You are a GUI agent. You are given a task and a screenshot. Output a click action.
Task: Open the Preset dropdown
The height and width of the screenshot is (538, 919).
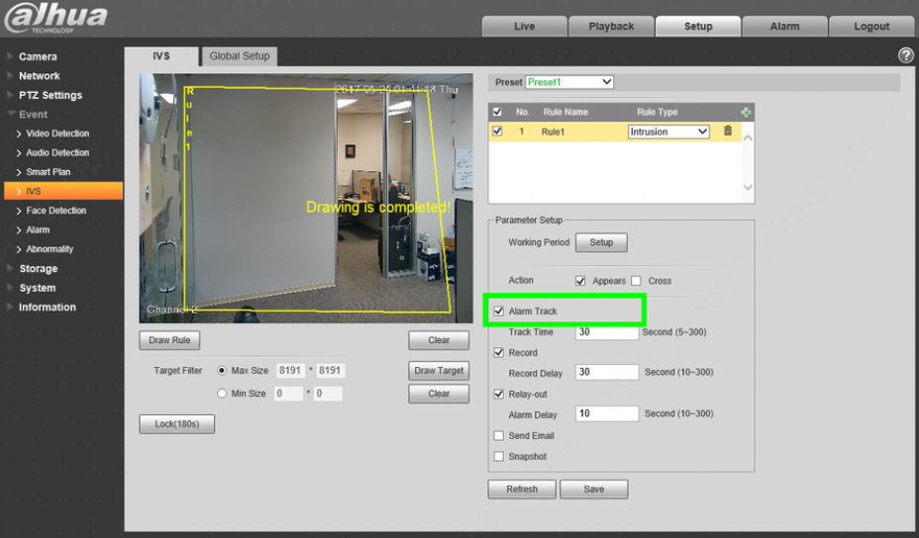pos(569,82)
